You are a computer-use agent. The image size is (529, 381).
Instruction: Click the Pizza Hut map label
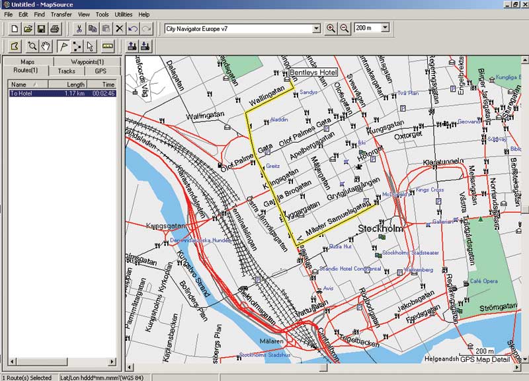coord(340,246)
